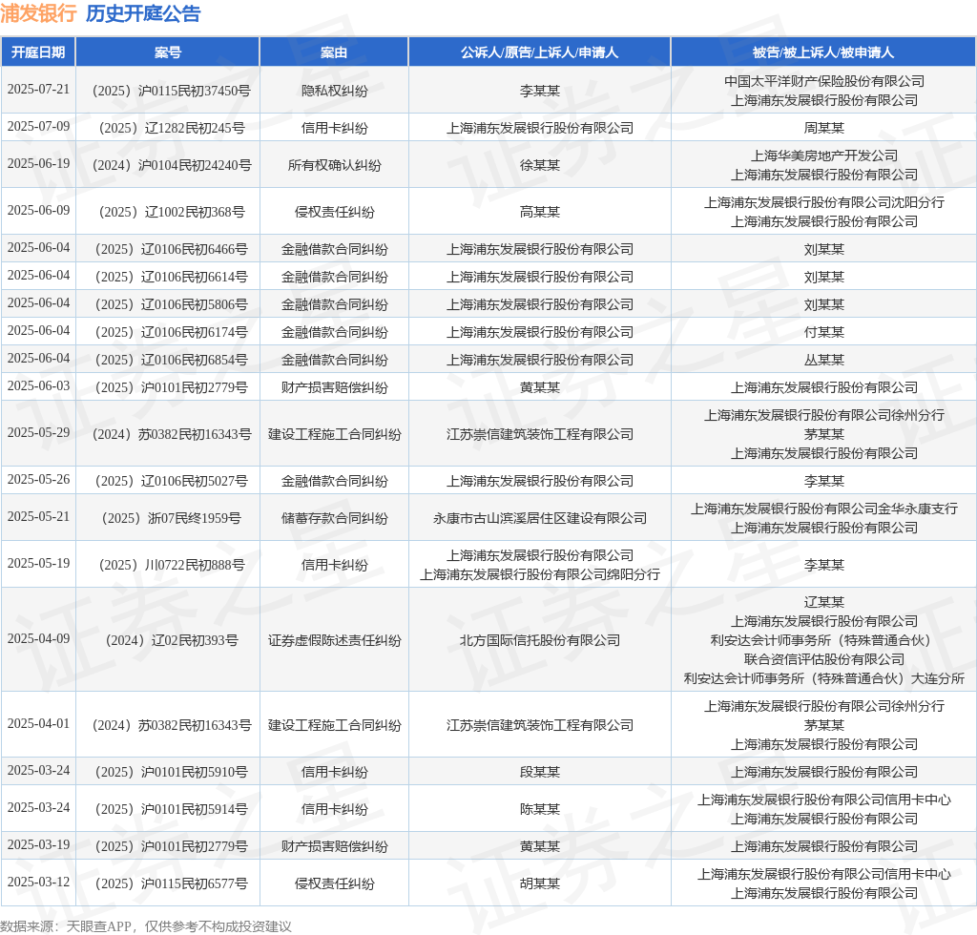Select case number (2025)沪0115民初6577号
Viewport: 977px width, 935px height.
coord(172,884)
